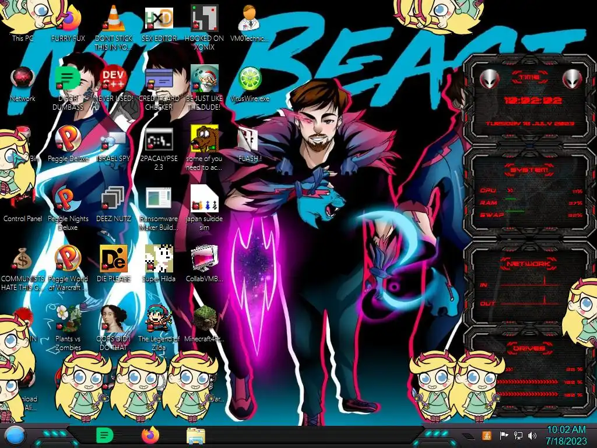597x448 pixels.
Task: Click the CPU usage indicator in widget
Action: 510,190
